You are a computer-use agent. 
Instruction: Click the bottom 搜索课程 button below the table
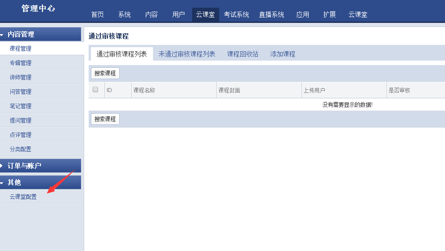pyautogui.click(x=105, y=119)
